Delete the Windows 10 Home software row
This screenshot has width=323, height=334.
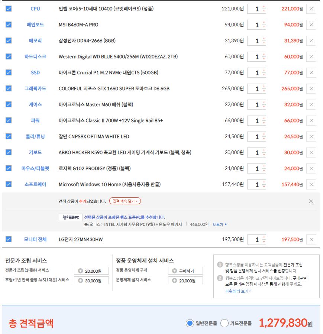click(x=311, y=185)
